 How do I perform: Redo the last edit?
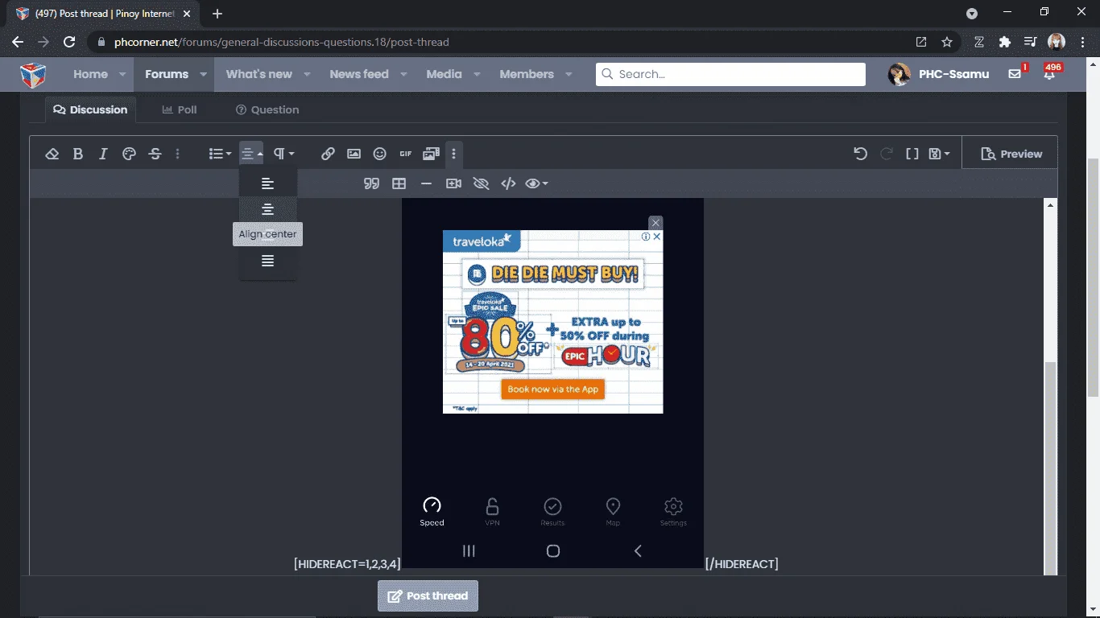(886, 154)
